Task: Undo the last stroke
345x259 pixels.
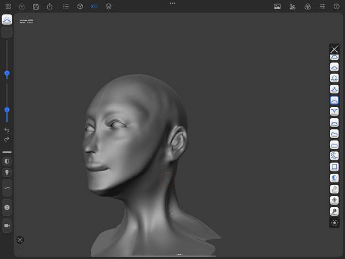Action: click(x=7, y=130)
